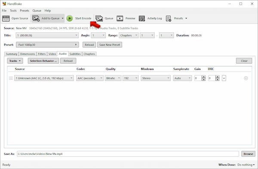
Task: Open the File menu
Action: pyautogui.click(x=4, y=10)
